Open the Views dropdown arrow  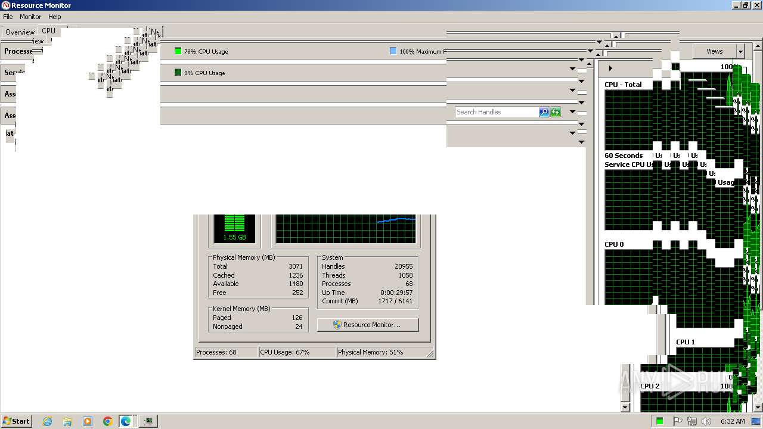tap(740, 51)
